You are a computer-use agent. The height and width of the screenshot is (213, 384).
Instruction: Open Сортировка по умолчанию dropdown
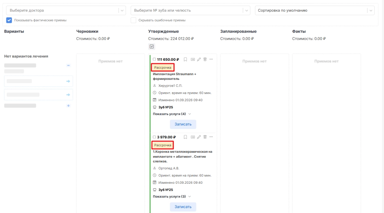click(315, 10)
